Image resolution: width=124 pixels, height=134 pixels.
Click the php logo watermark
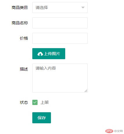click(x=109, y=131)
